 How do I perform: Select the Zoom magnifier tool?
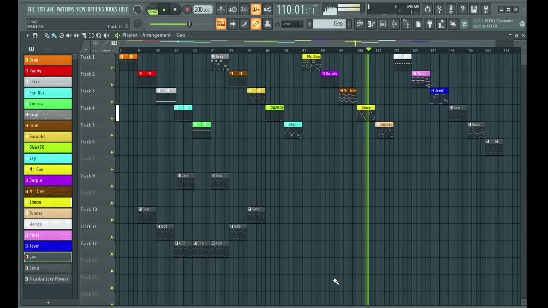(98, 36)
